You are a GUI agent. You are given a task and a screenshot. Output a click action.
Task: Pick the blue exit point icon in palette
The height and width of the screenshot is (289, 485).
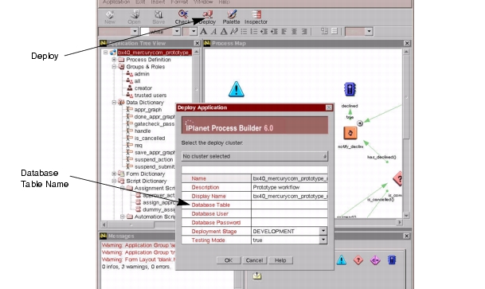click(x=392, y=260)
